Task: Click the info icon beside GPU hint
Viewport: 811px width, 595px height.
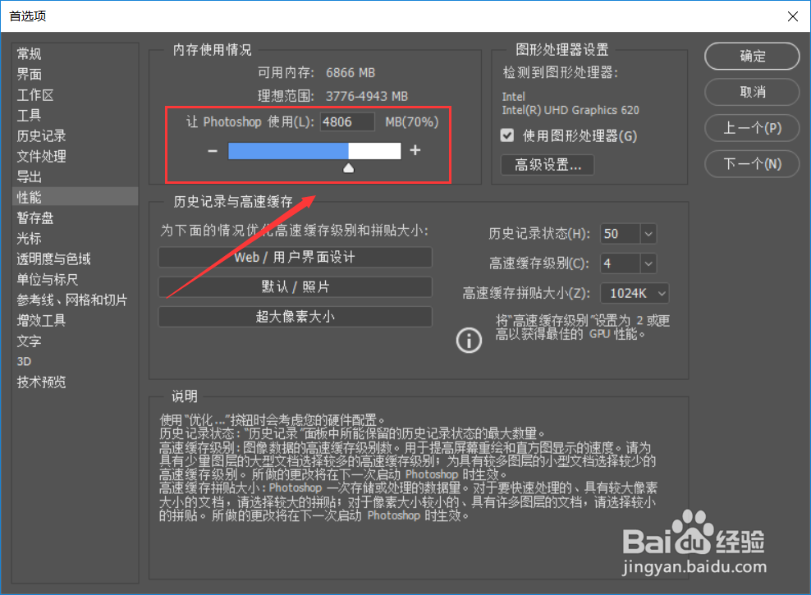Action: [x=470, y=341]
